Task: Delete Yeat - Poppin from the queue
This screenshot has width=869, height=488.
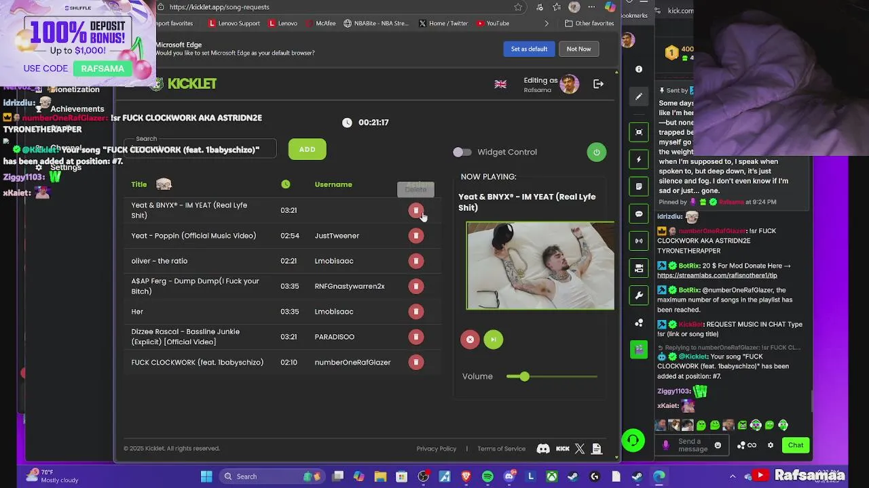Action: point(416,236)
